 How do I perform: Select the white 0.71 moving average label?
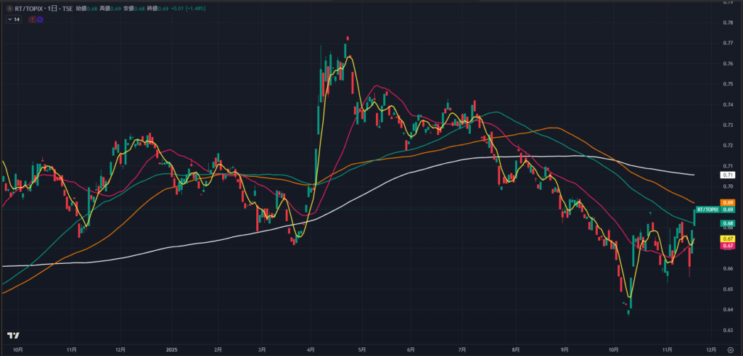(x=728, y=175)
